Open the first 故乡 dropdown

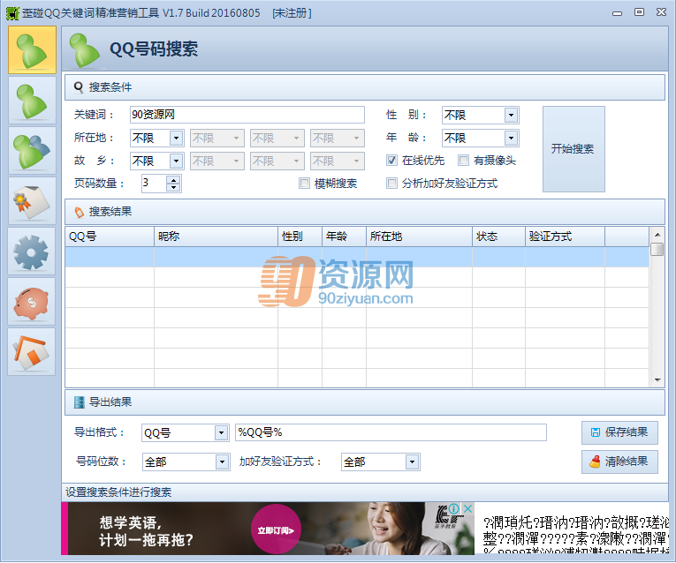coord(157,161)
